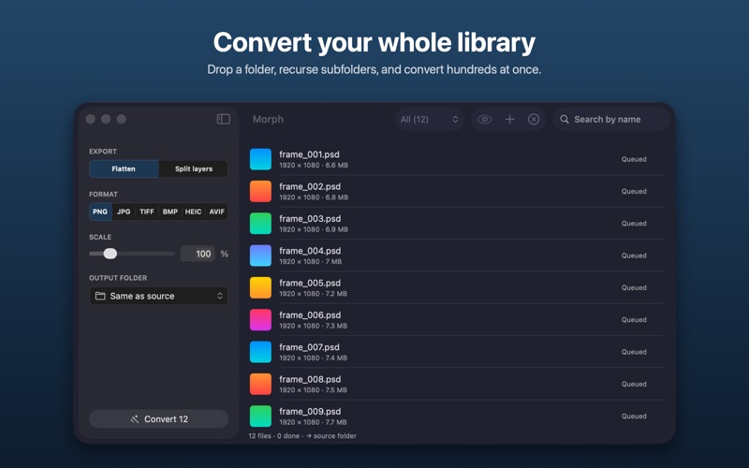
Task: Click the frame_001.psd file name
Action: tap(309, 154)
